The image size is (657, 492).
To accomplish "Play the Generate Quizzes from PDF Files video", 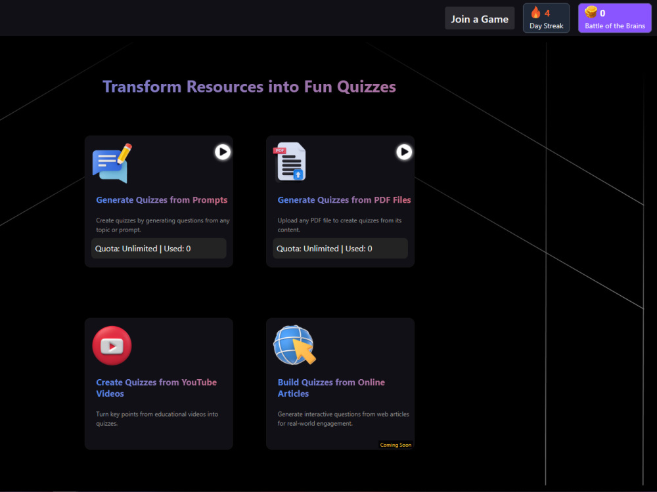I will tap(404, 152).
